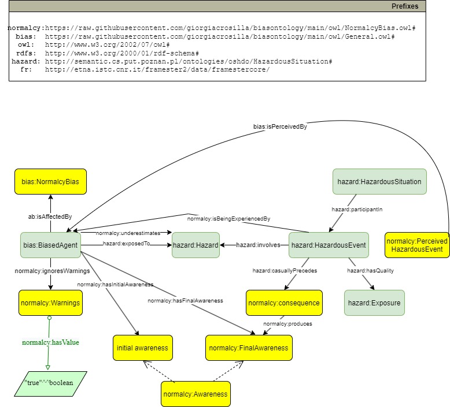Image resolution: width=450 pixels, height=407 pixels.
Task: Select the normalcy:hasValue green edge label
Action: (x=50, y=342)
